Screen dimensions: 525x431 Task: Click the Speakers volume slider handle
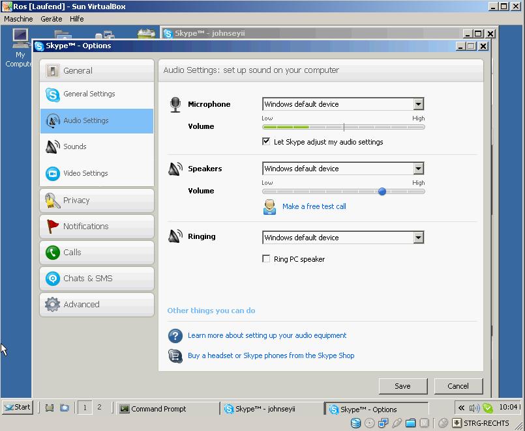(382, 191)
